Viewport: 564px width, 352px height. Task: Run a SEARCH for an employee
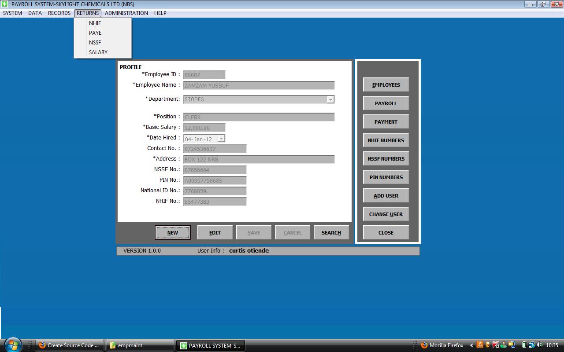(331, 232)
